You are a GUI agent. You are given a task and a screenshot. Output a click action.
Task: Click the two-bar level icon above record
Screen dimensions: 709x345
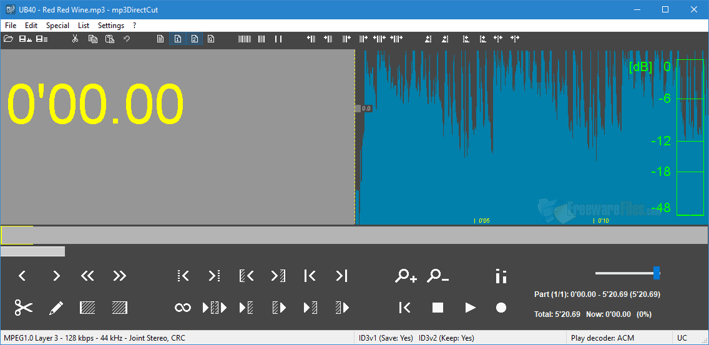pos(501,276)
